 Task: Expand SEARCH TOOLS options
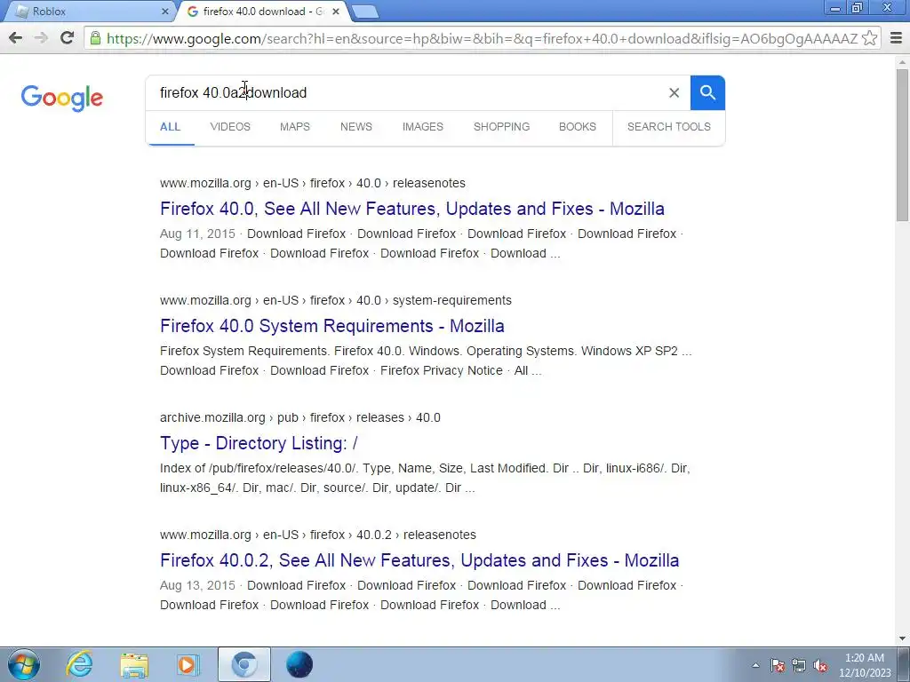tap(668, 126)
